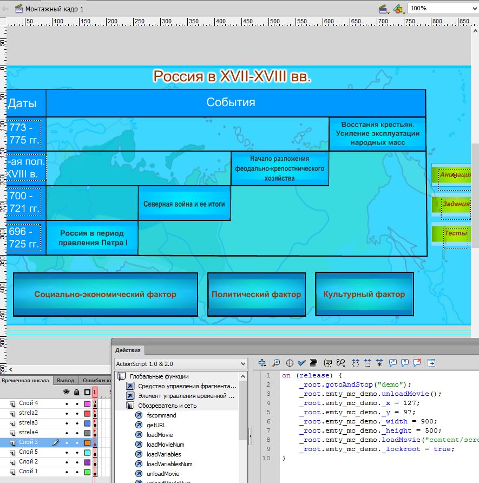Toggle lock dot of Слой 2

tap(77, 462)
